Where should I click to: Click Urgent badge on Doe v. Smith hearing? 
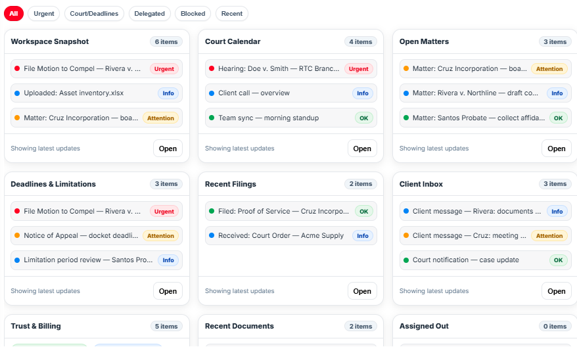pyautogui.click(x=358, y=68)
